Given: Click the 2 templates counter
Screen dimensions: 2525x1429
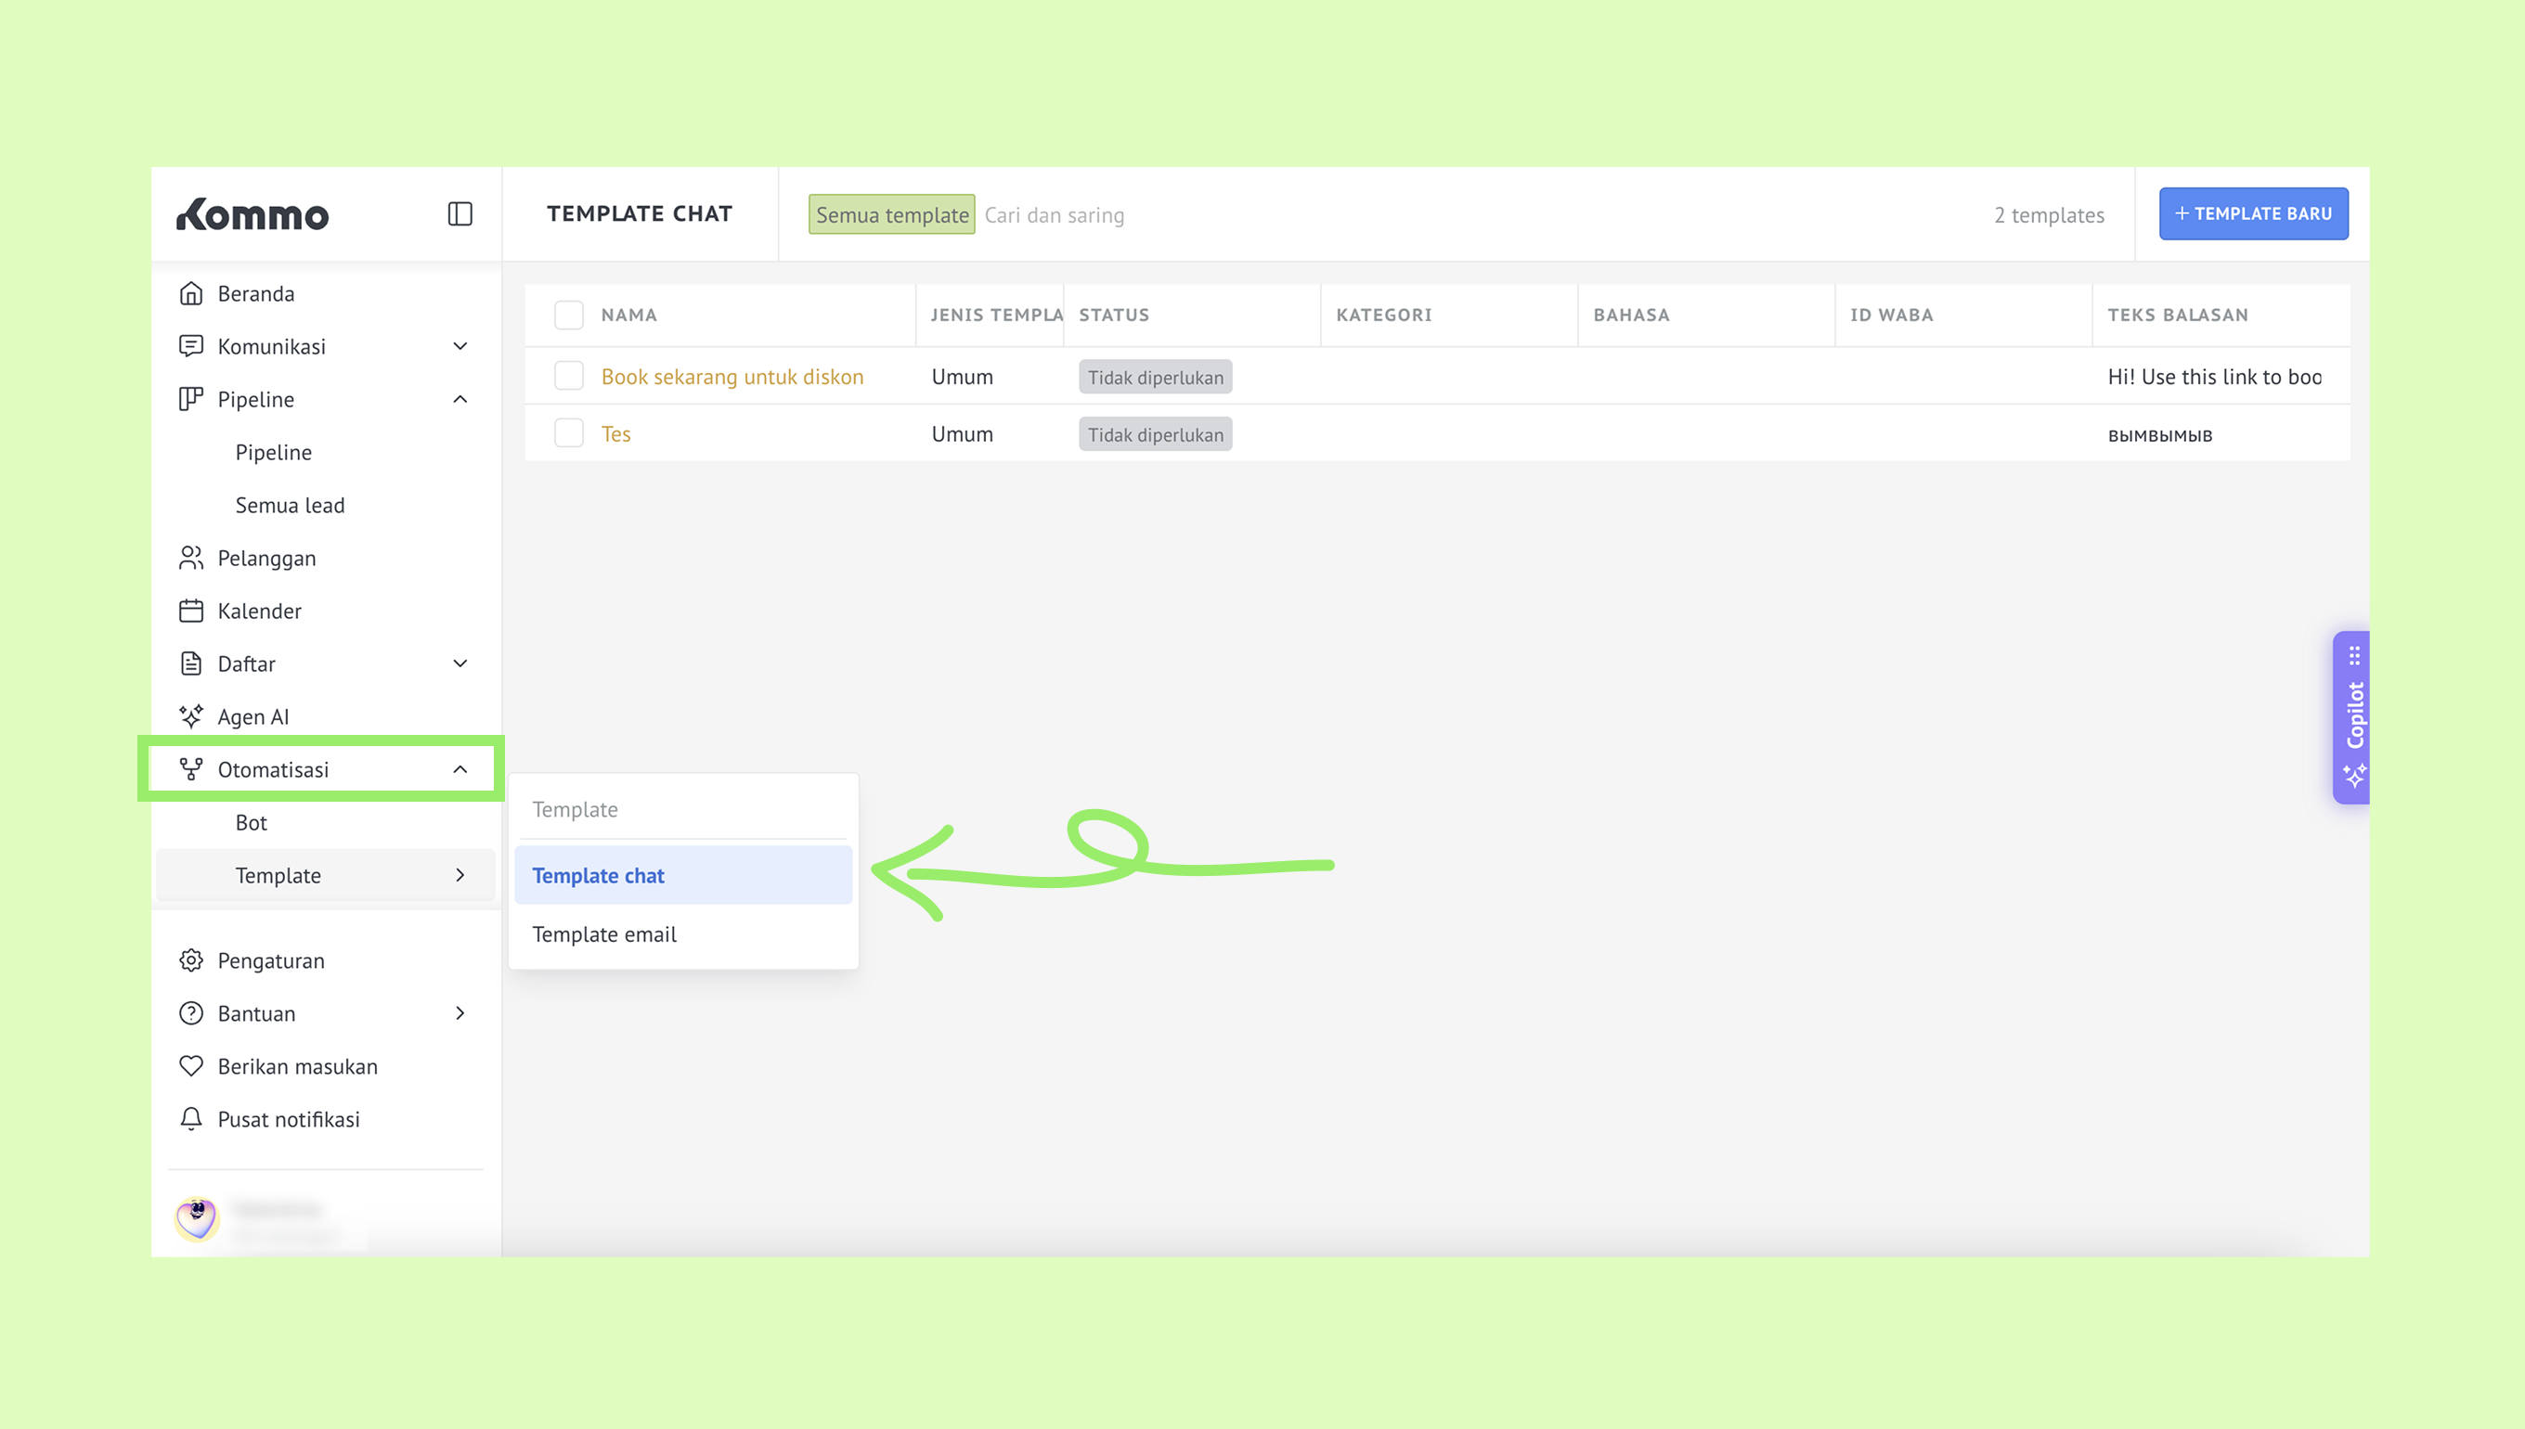Looking at the screenshot, I should (x=2049, y=215).
